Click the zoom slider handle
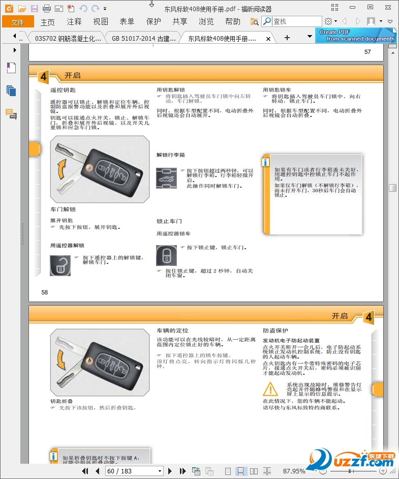This screenshot has width=399, height=479. pyautogui.click(x=351, y=471)
